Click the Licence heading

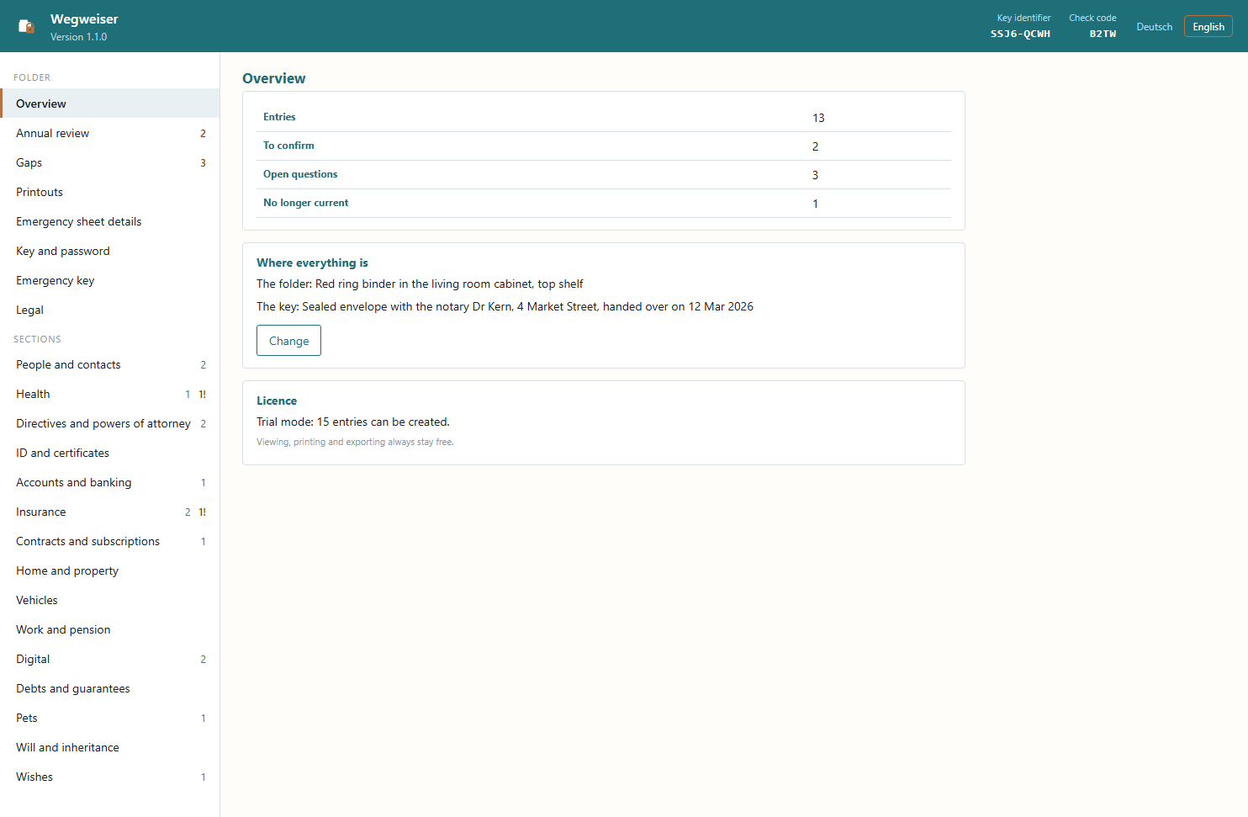(x=277, y=401)
